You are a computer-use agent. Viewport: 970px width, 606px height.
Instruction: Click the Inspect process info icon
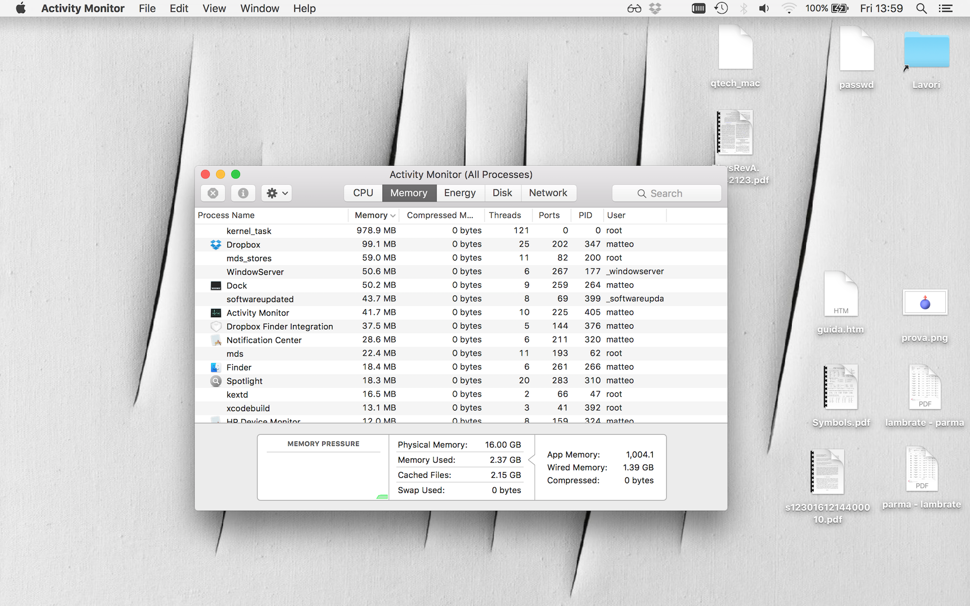pos(243,193)
